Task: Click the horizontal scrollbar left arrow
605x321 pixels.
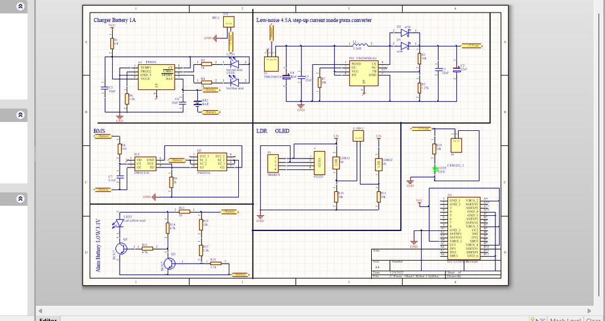Action: [40, 310]
